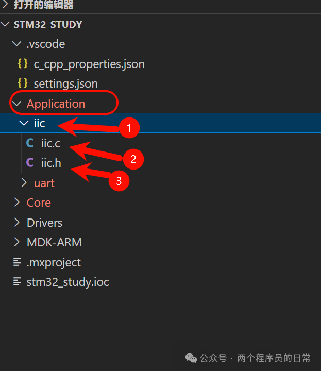Viewport: 321px width, 371px height.
Task: Click the blue C icon for iic.c
Action: tap(30, 143)
